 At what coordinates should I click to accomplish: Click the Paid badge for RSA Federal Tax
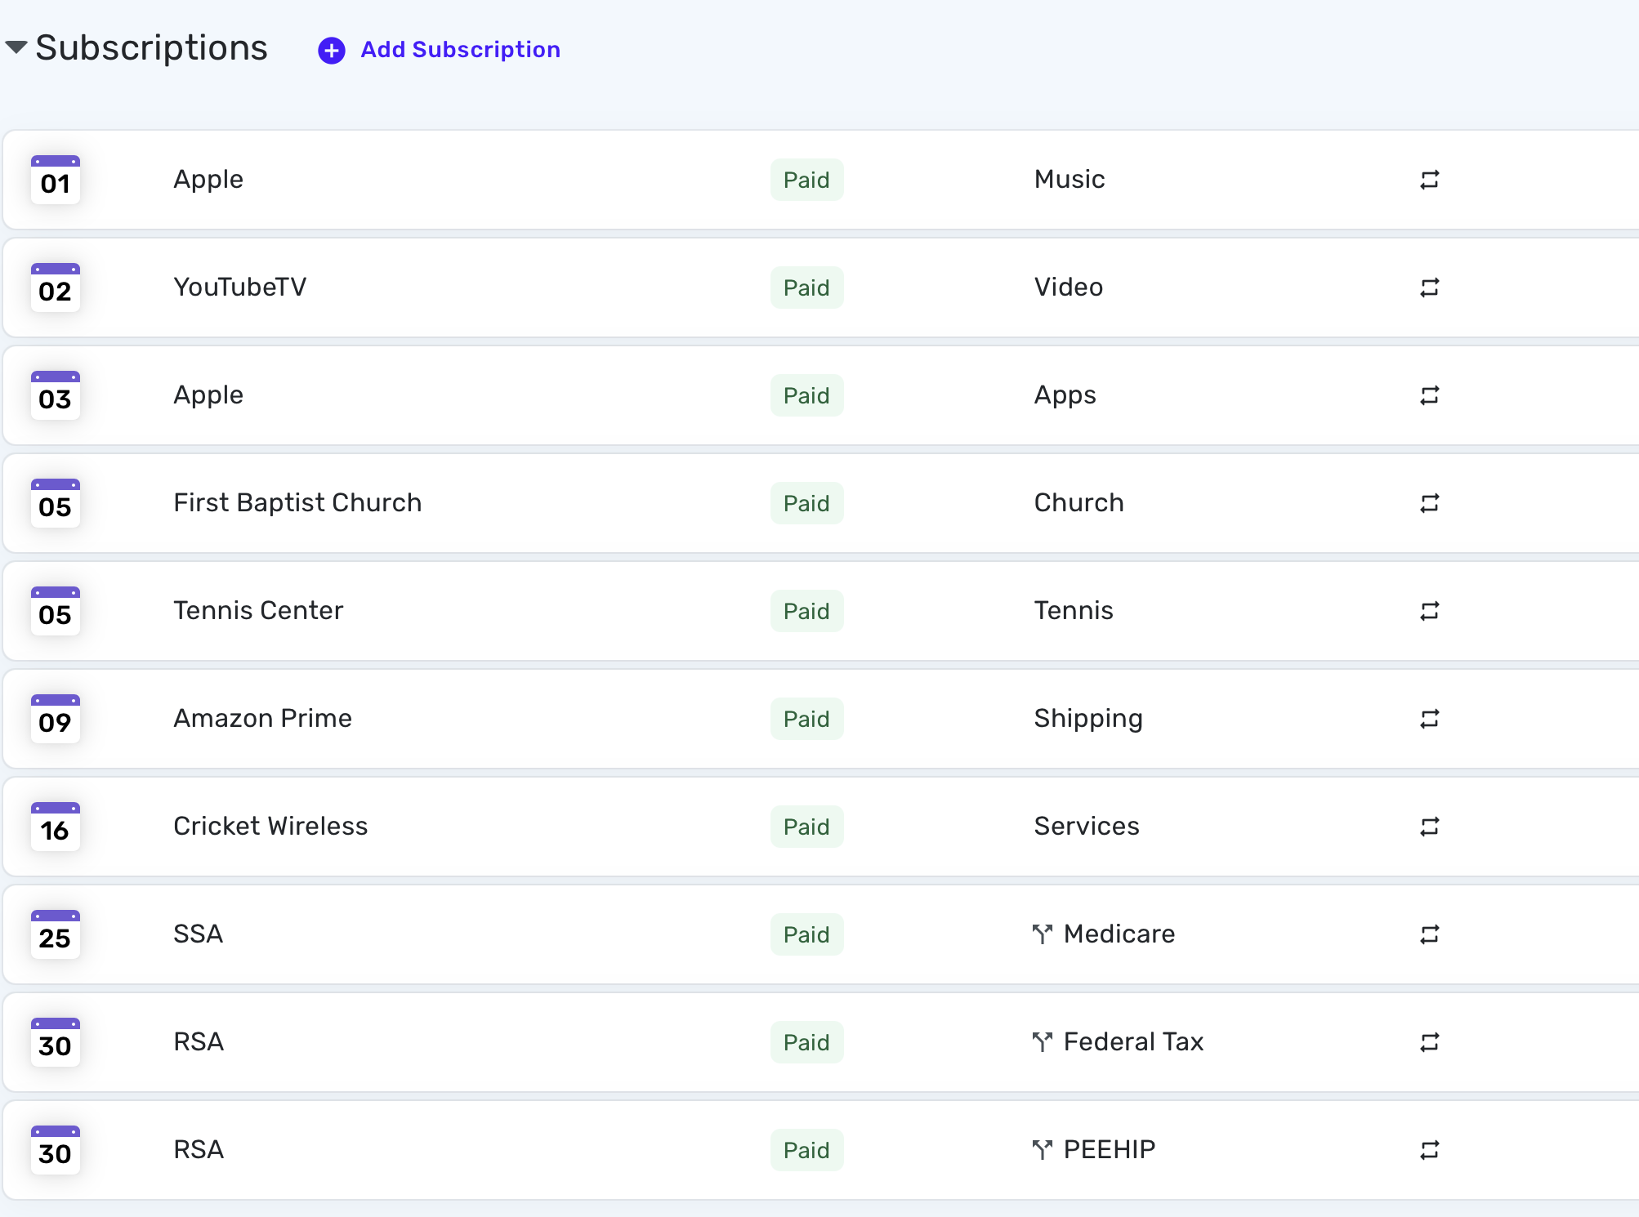807,1042
